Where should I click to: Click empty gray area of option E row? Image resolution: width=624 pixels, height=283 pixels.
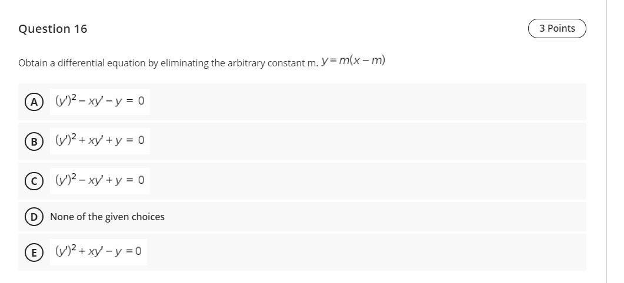coord(366,252)
